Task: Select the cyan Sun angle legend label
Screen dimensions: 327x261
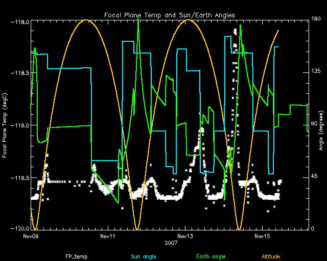Action: pyautogui.click(x=143, y=256)
